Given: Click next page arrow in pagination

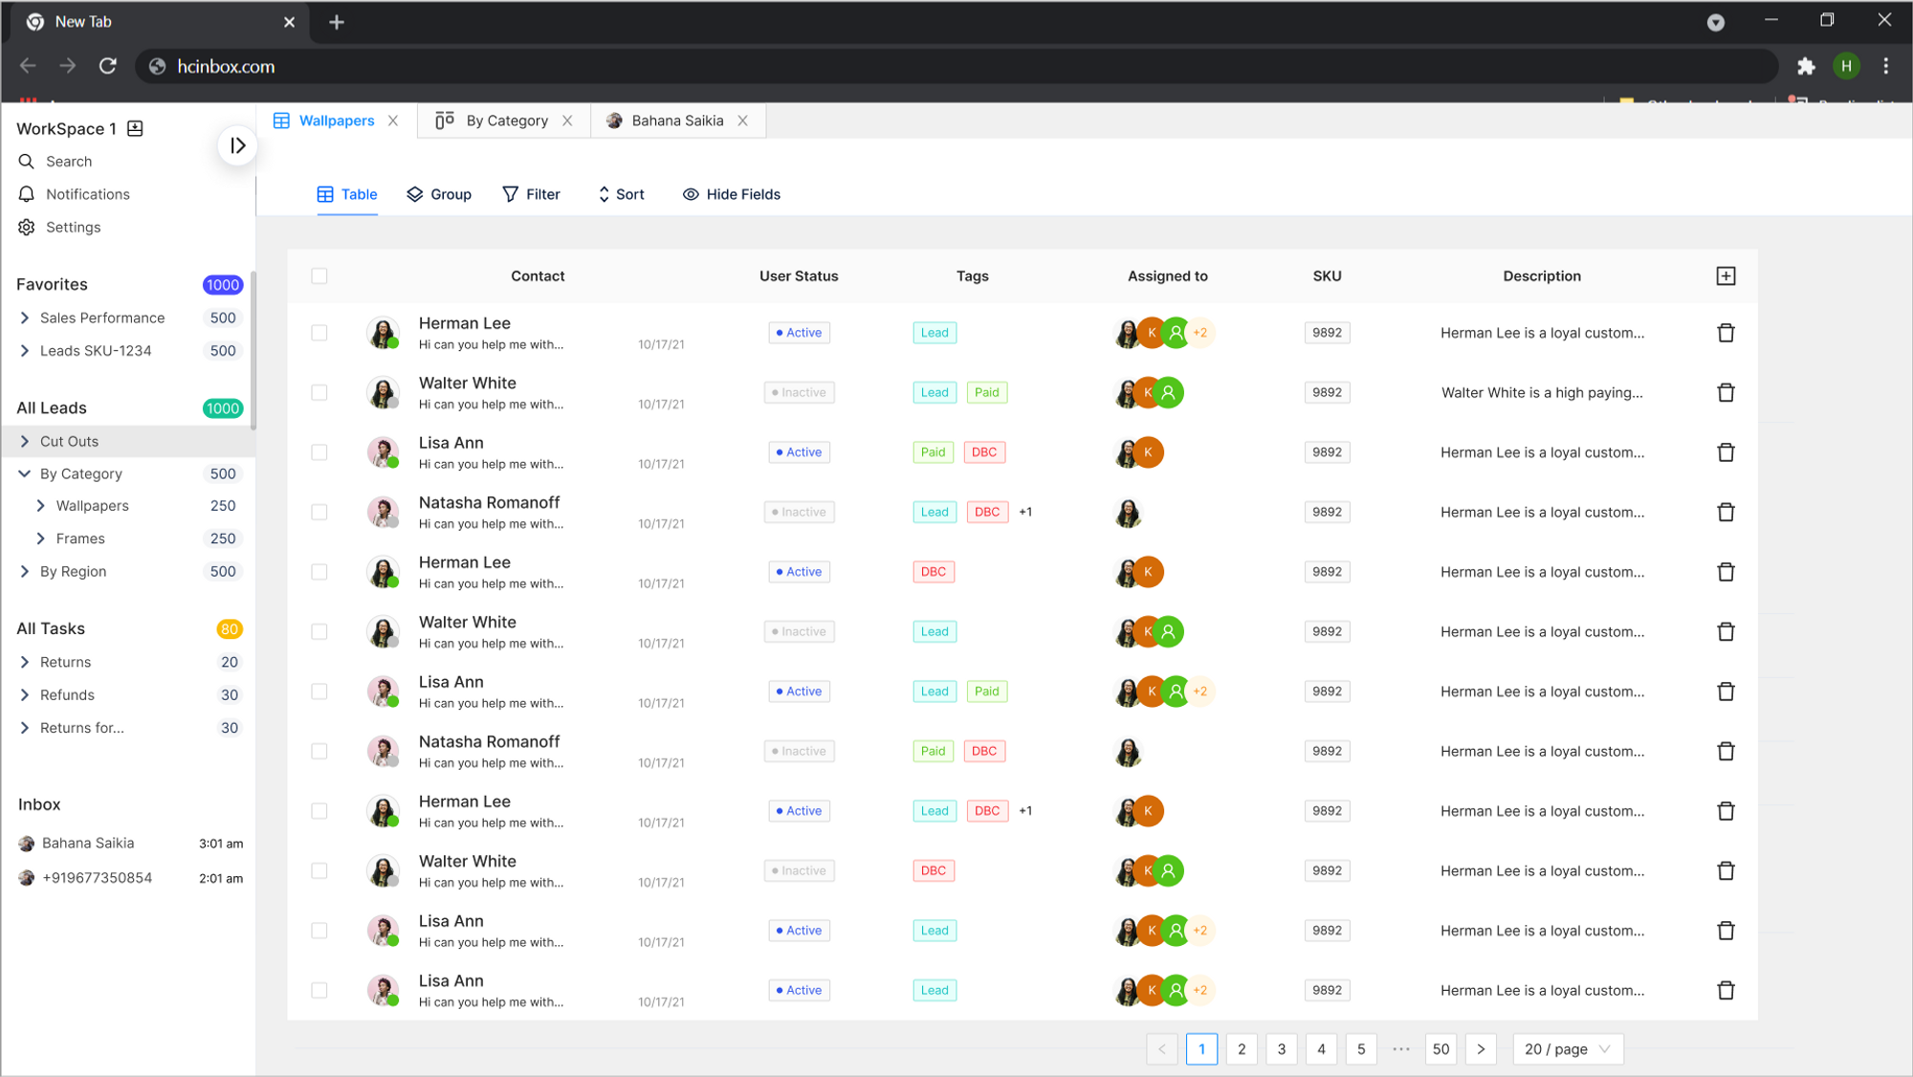Looking at the screenshot, I should 1480,1049.
